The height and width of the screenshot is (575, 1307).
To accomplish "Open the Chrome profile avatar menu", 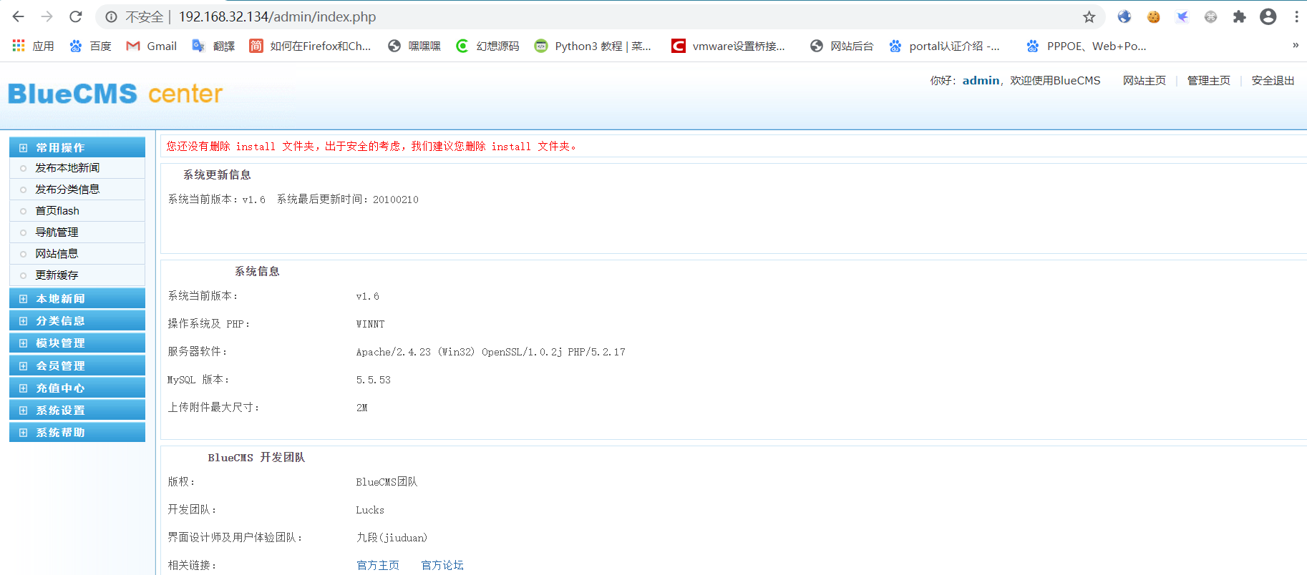I will (x=1268, y=16).
